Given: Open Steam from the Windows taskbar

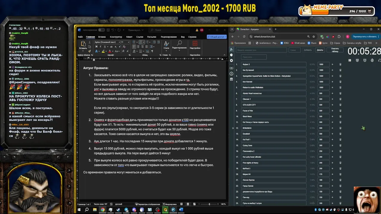Looking at the screenshot, I should pyautogui.click(x=118, y=210).
